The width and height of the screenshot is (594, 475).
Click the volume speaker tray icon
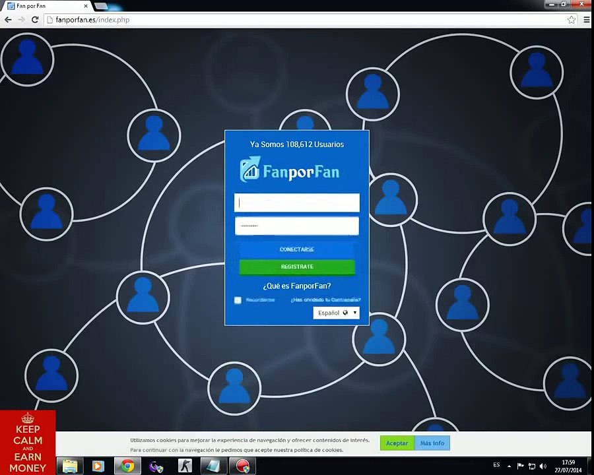tap(543, 466)
